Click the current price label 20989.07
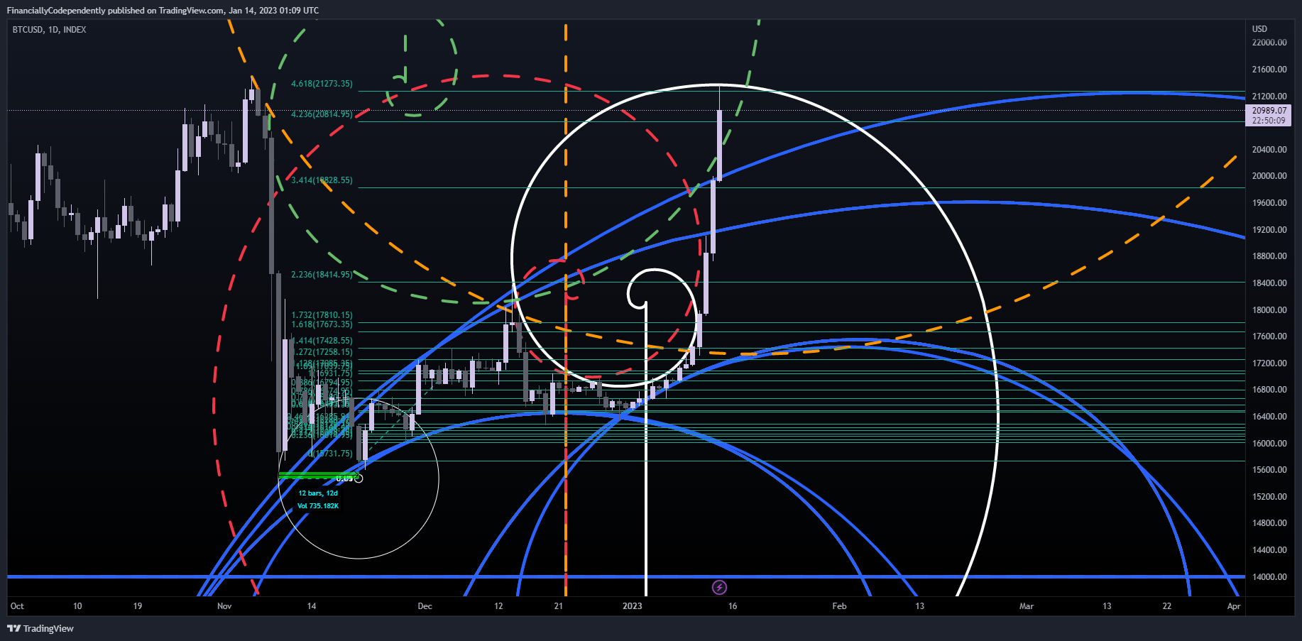This screenshot has width=1302, height=641. tap(1269, 111)
